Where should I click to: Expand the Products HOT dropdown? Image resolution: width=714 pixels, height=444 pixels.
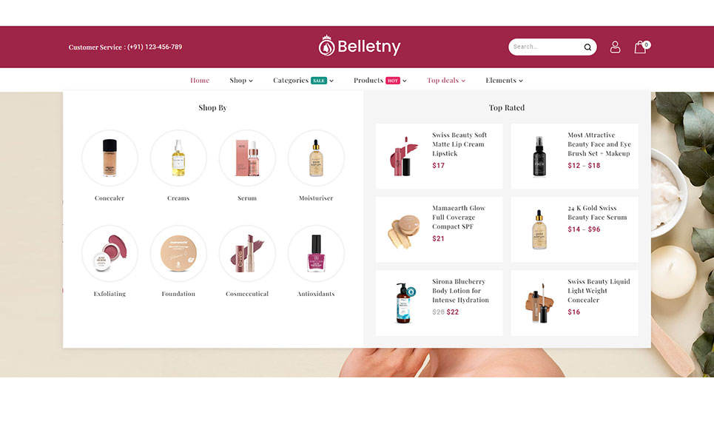pos(380,80)
